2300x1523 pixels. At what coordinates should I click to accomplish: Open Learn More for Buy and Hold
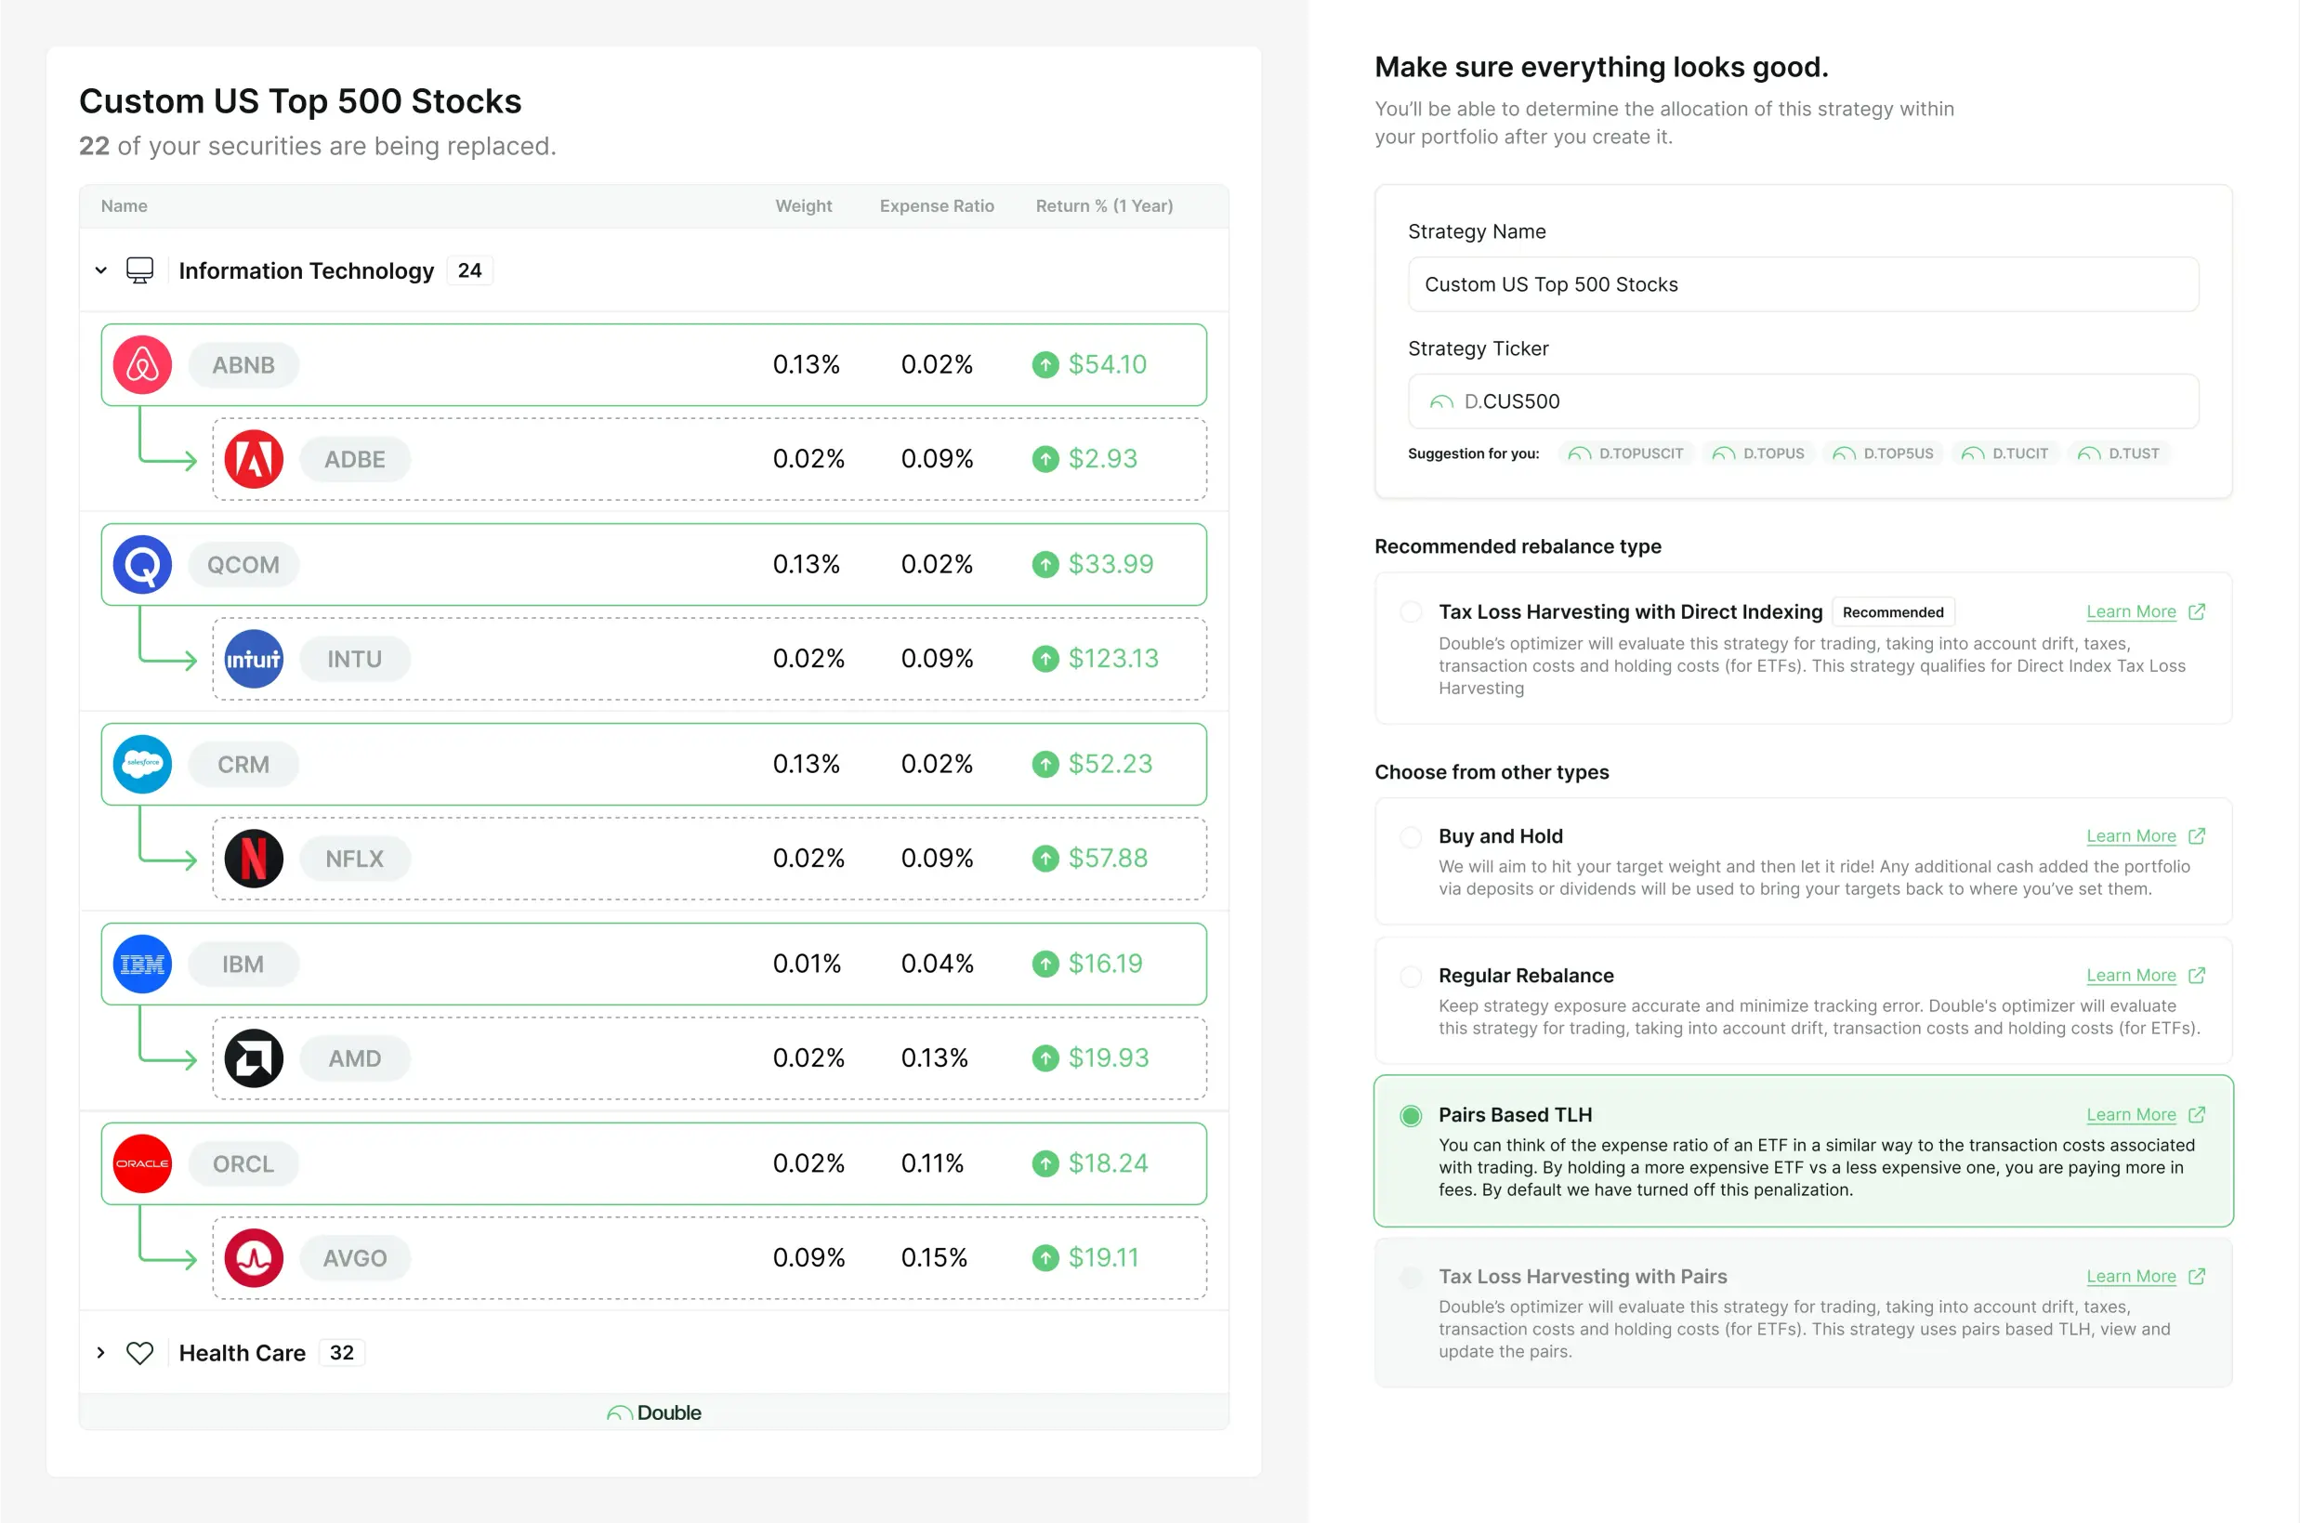(x=2131, y=836)
